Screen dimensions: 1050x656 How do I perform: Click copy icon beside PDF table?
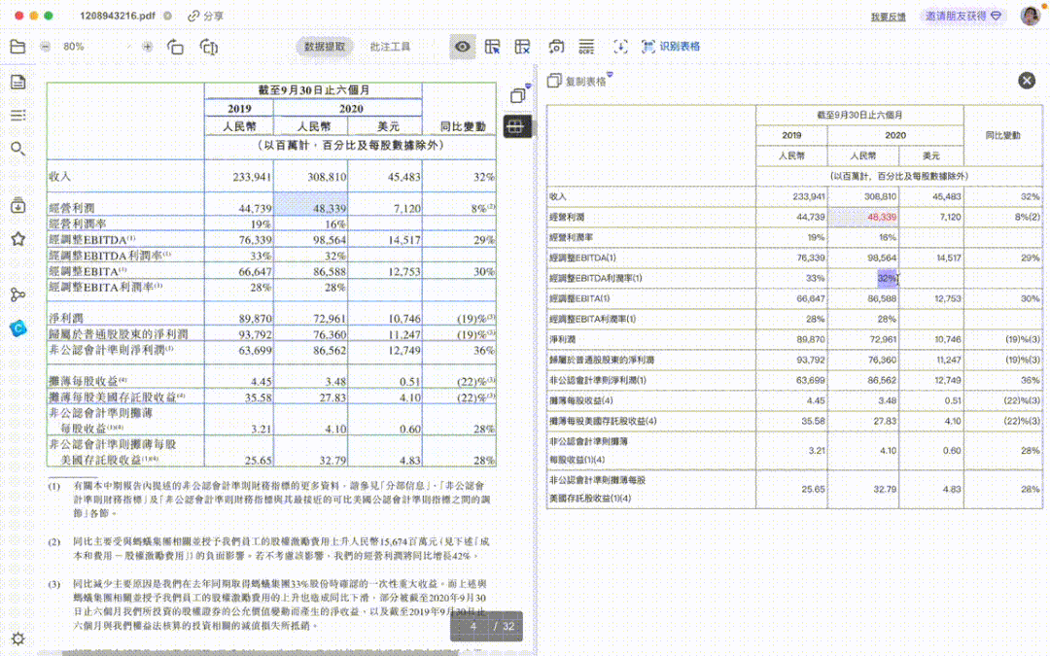click(x=517, y=95)
